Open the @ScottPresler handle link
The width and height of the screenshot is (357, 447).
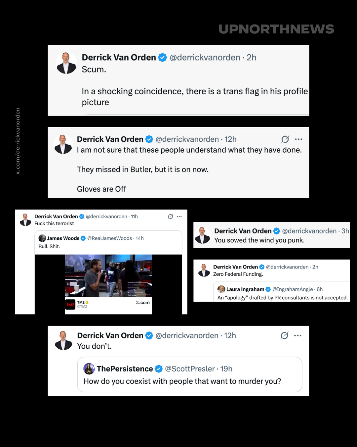pos(190,369)
